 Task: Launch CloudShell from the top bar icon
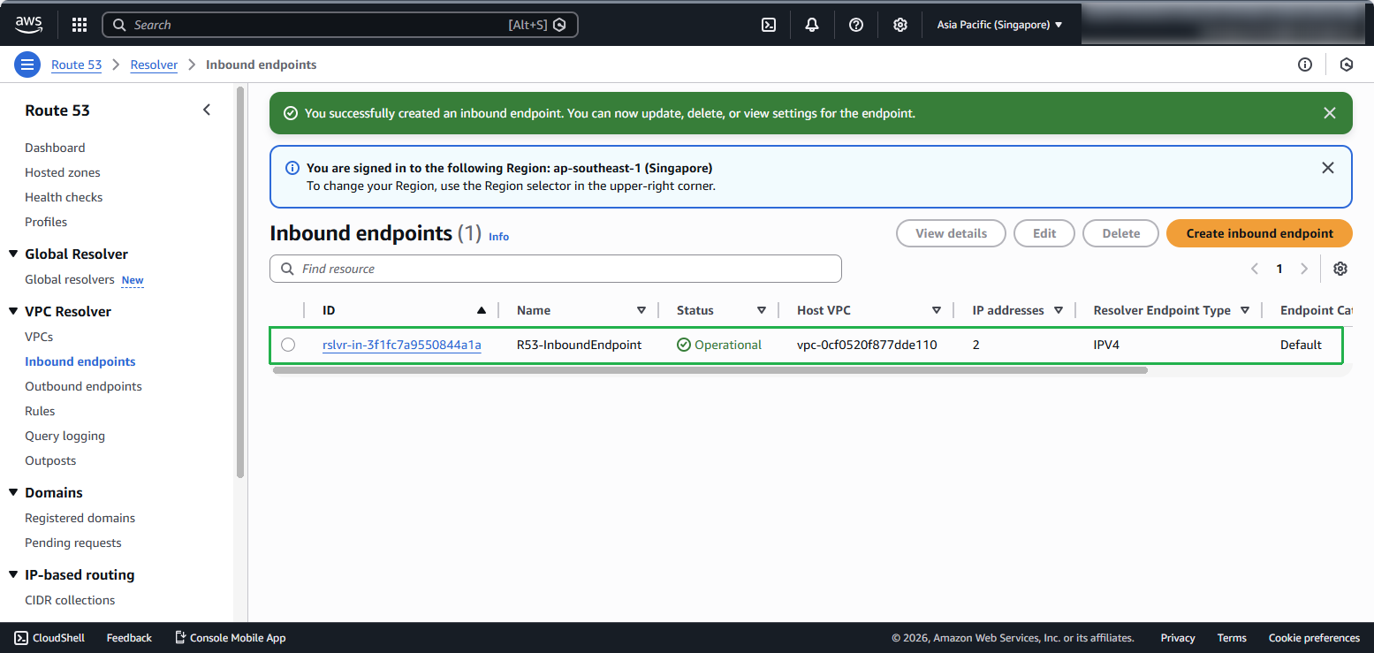coord(769,25)
